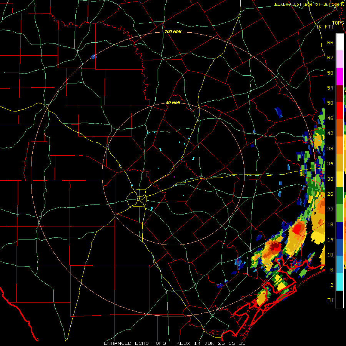Click the gold legend swatch
Viewport: 346px width, 346px height.
(339, 163)
